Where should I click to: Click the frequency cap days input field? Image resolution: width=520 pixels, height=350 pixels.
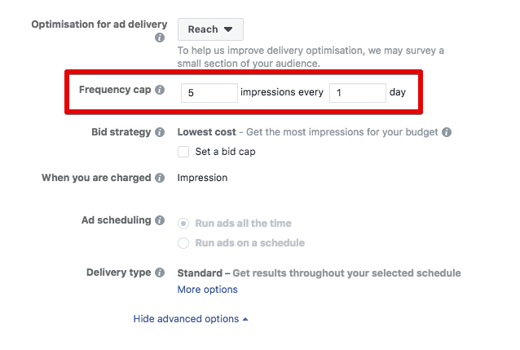[x=357, y=93]
